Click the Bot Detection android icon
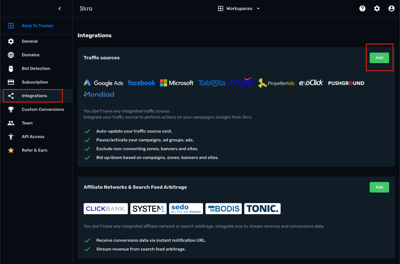Image resolution: width=400 pixels, height=264 pixels. (x=11, y=68)
